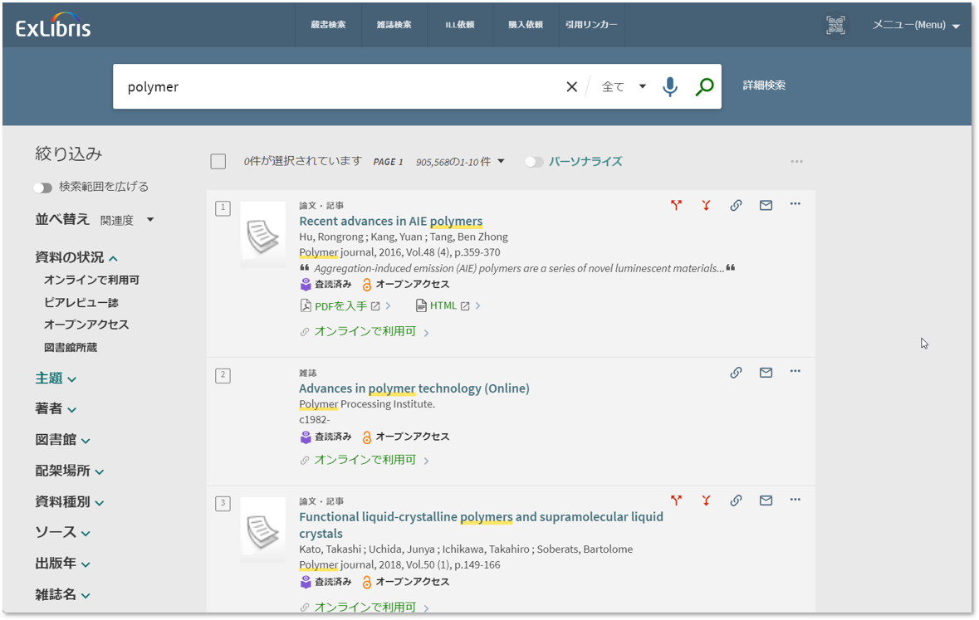979x620 pixels.
Task: Open more actions dots for first result
Action: (795, 204)
